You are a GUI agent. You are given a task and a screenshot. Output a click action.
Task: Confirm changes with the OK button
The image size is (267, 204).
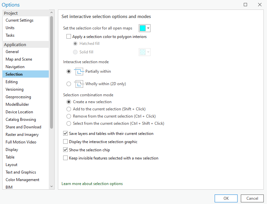click(226, 198)
